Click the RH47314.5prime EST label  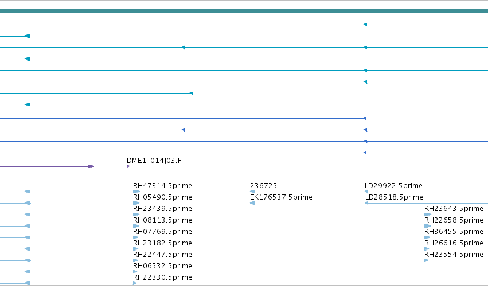pyautogui.click(x=162, y=186)
